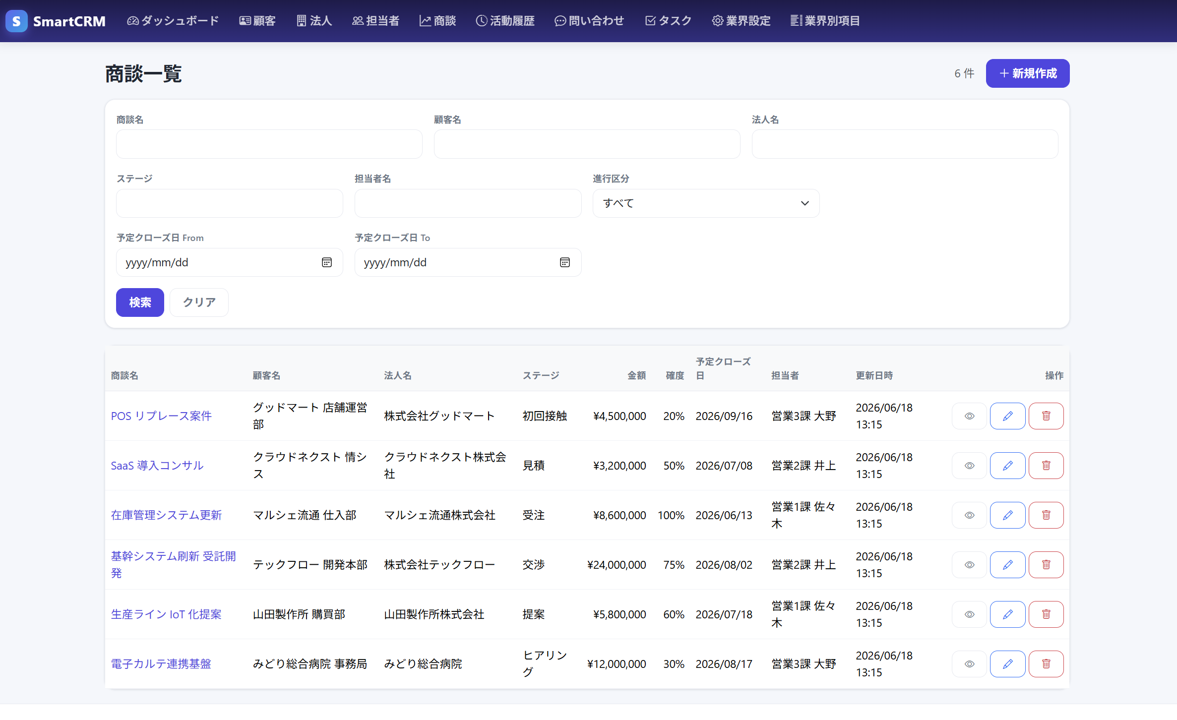Focus the 顧客名 search field
The width and height of the screenshot is (1177, 720).
tap(587, 144)
